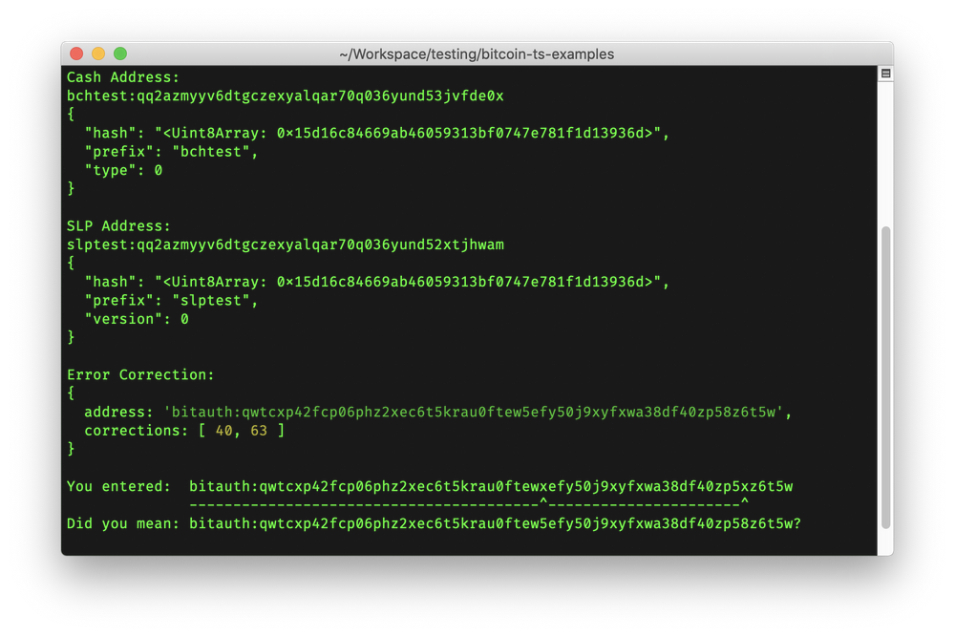Click the caret markers under the entered address
This screenshot has width=955, height=637.
pyautogui.click(x=468, y=501)
